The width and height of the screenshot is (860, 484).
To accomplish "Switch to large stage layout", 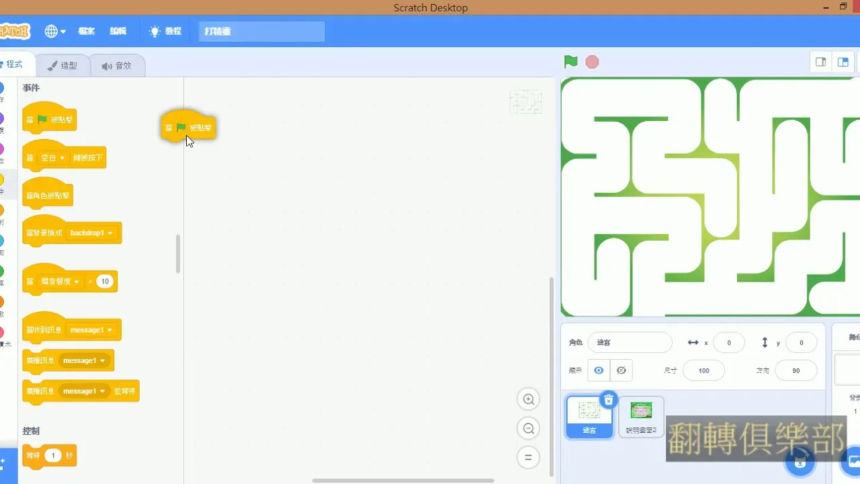I will [x=843, y=62].
